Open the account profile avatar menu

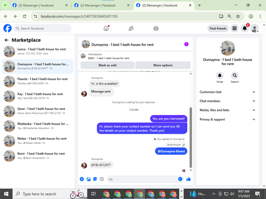coord(254,28)
